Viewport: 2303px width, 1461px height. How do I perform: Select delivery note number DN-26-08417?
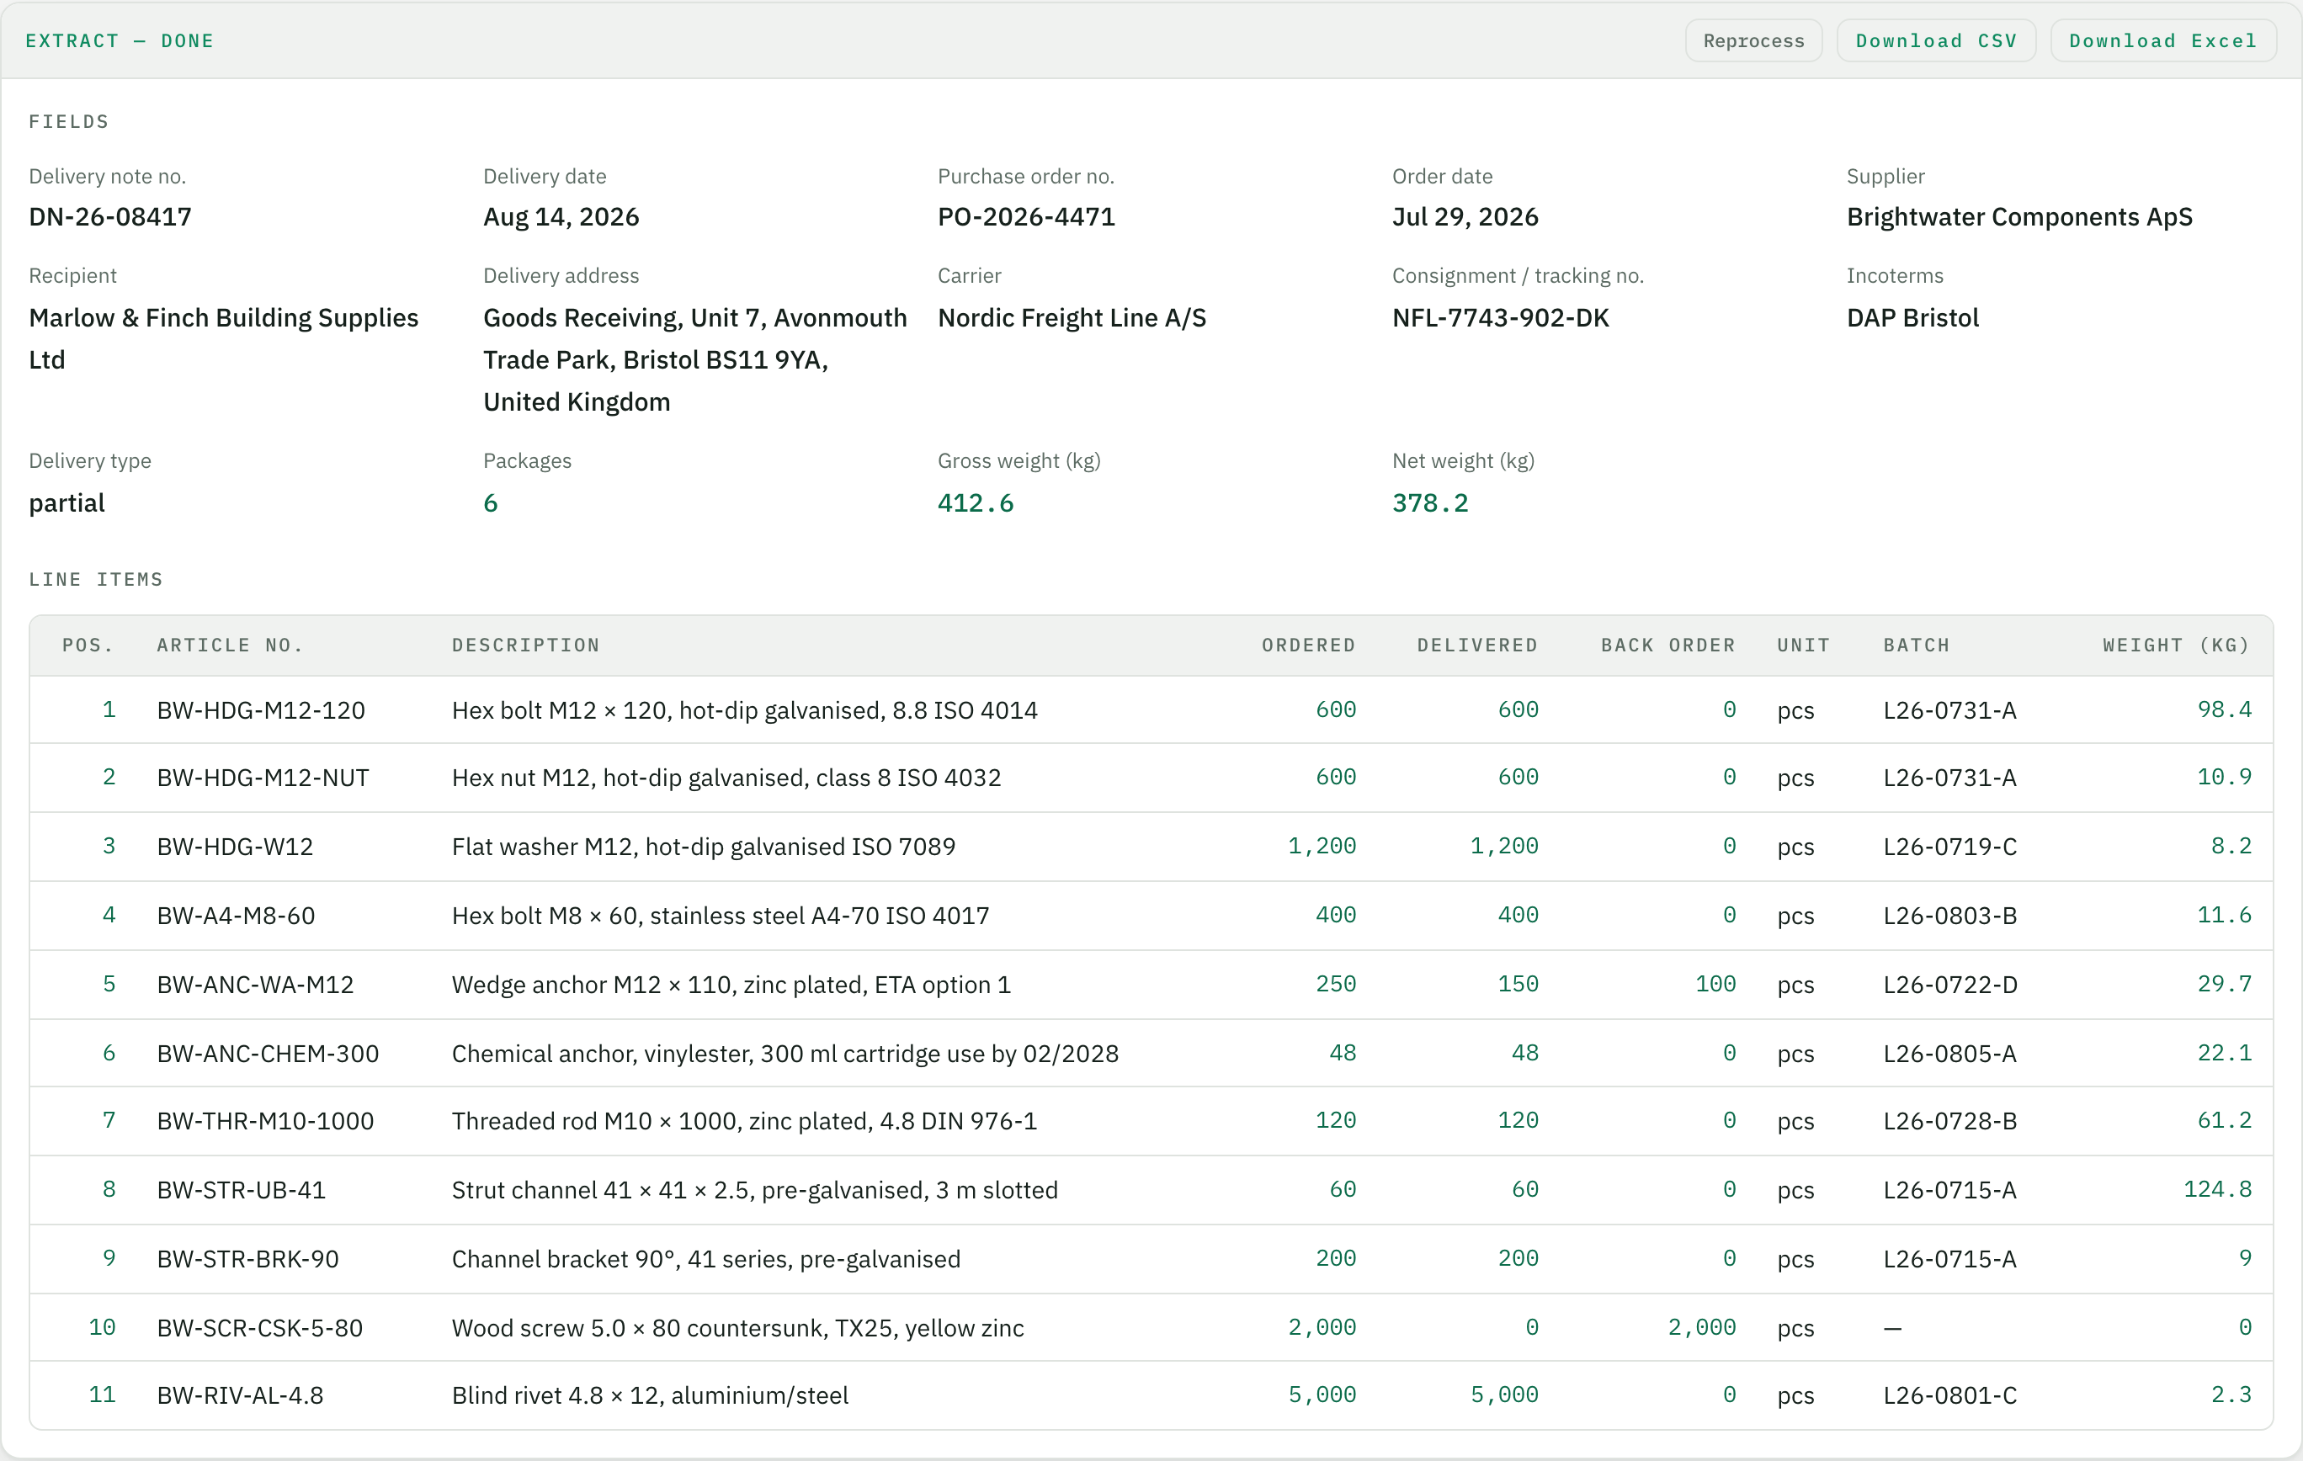110,217
